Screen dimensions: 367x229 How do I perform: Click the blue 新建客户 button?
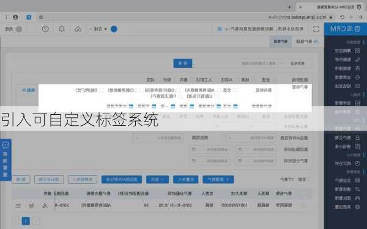[x=218, y=180]
